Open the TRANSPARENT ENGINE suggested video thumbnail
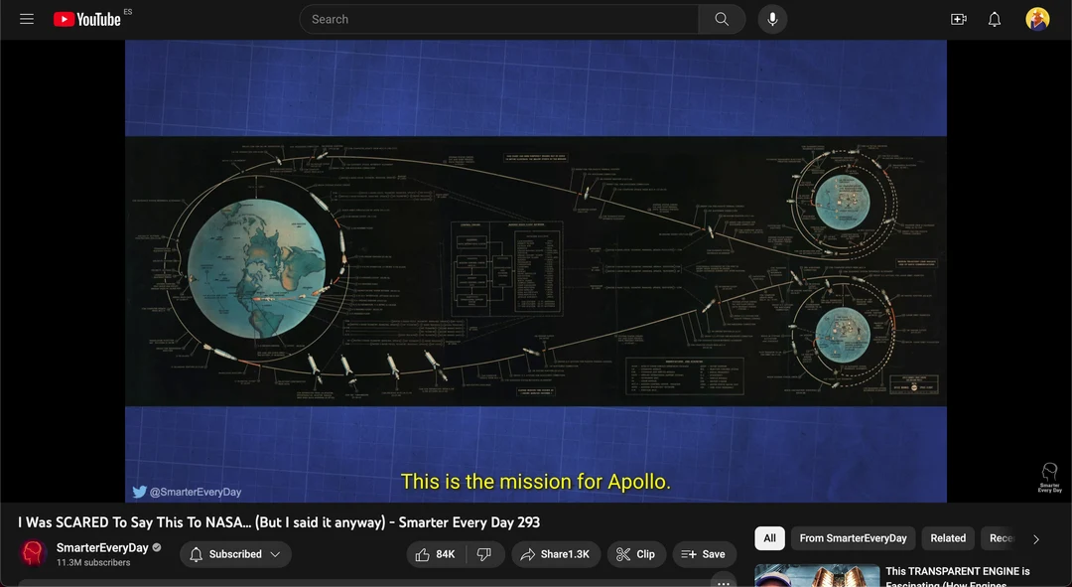 (x=816, y=574)
